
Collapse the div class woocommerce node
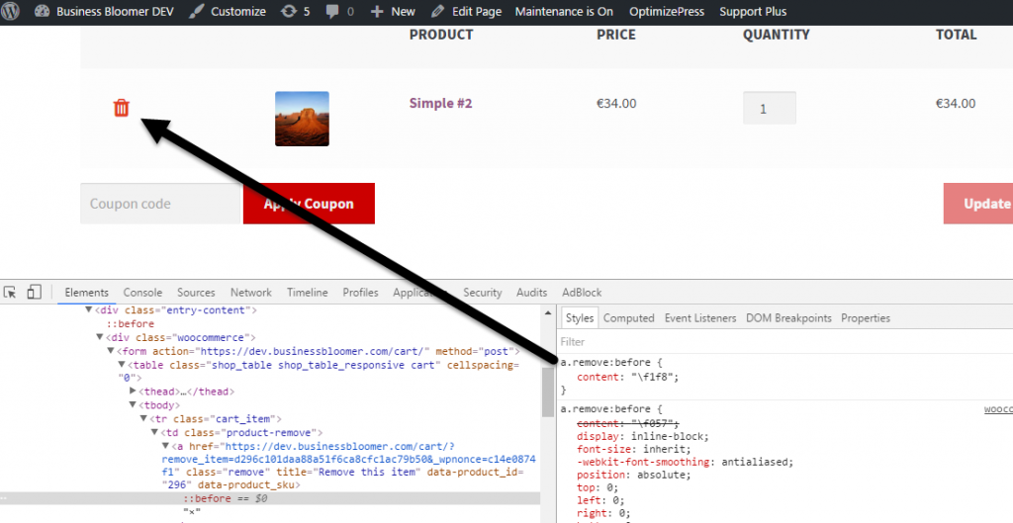[100, 337]
